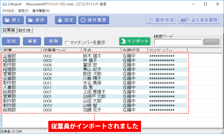Viewport: 224px width, 134px height.
Task: Select the row for 富田 宏
Action: 95,65
